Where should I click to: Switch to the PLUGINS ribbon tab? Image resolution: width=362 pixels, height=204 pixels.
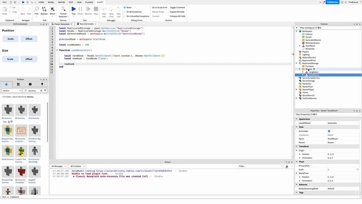coord(89,2)
